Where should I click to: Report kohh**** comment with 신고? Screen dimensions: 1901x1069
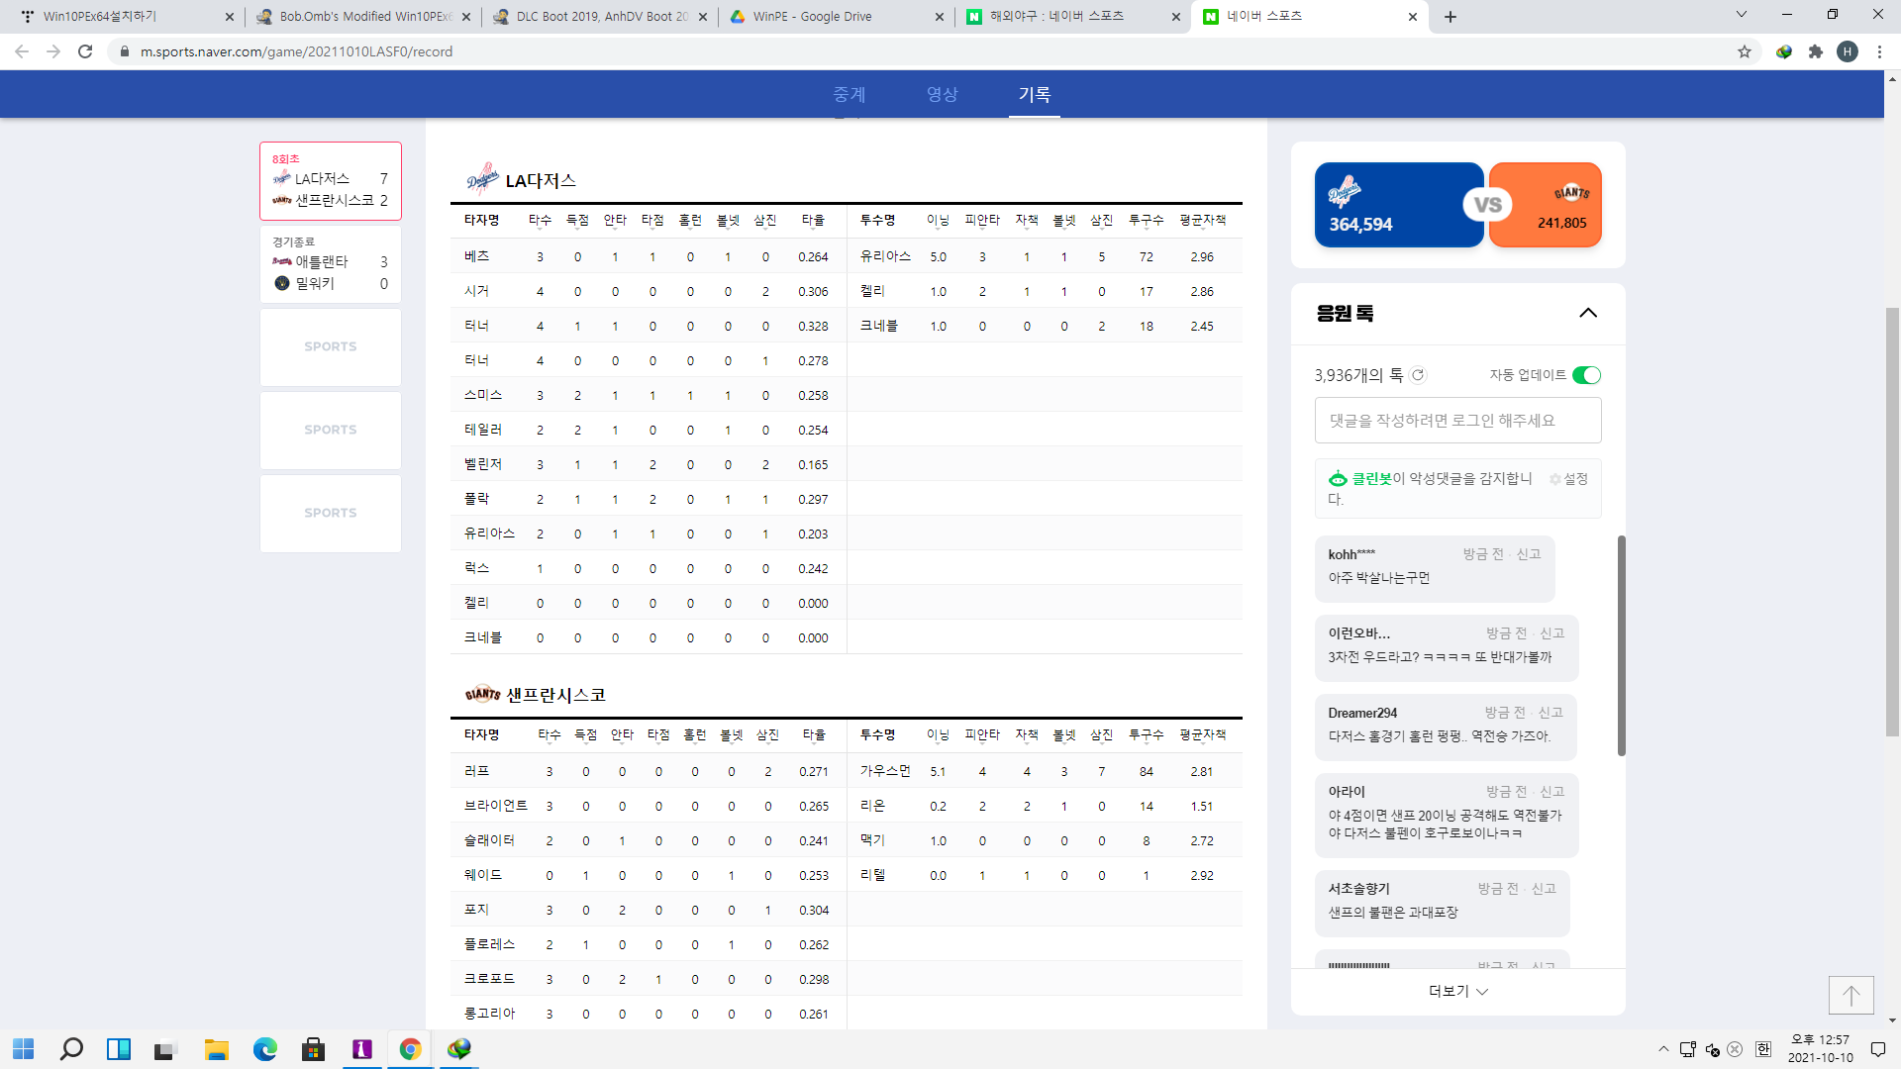click(x=1529, y=554)
